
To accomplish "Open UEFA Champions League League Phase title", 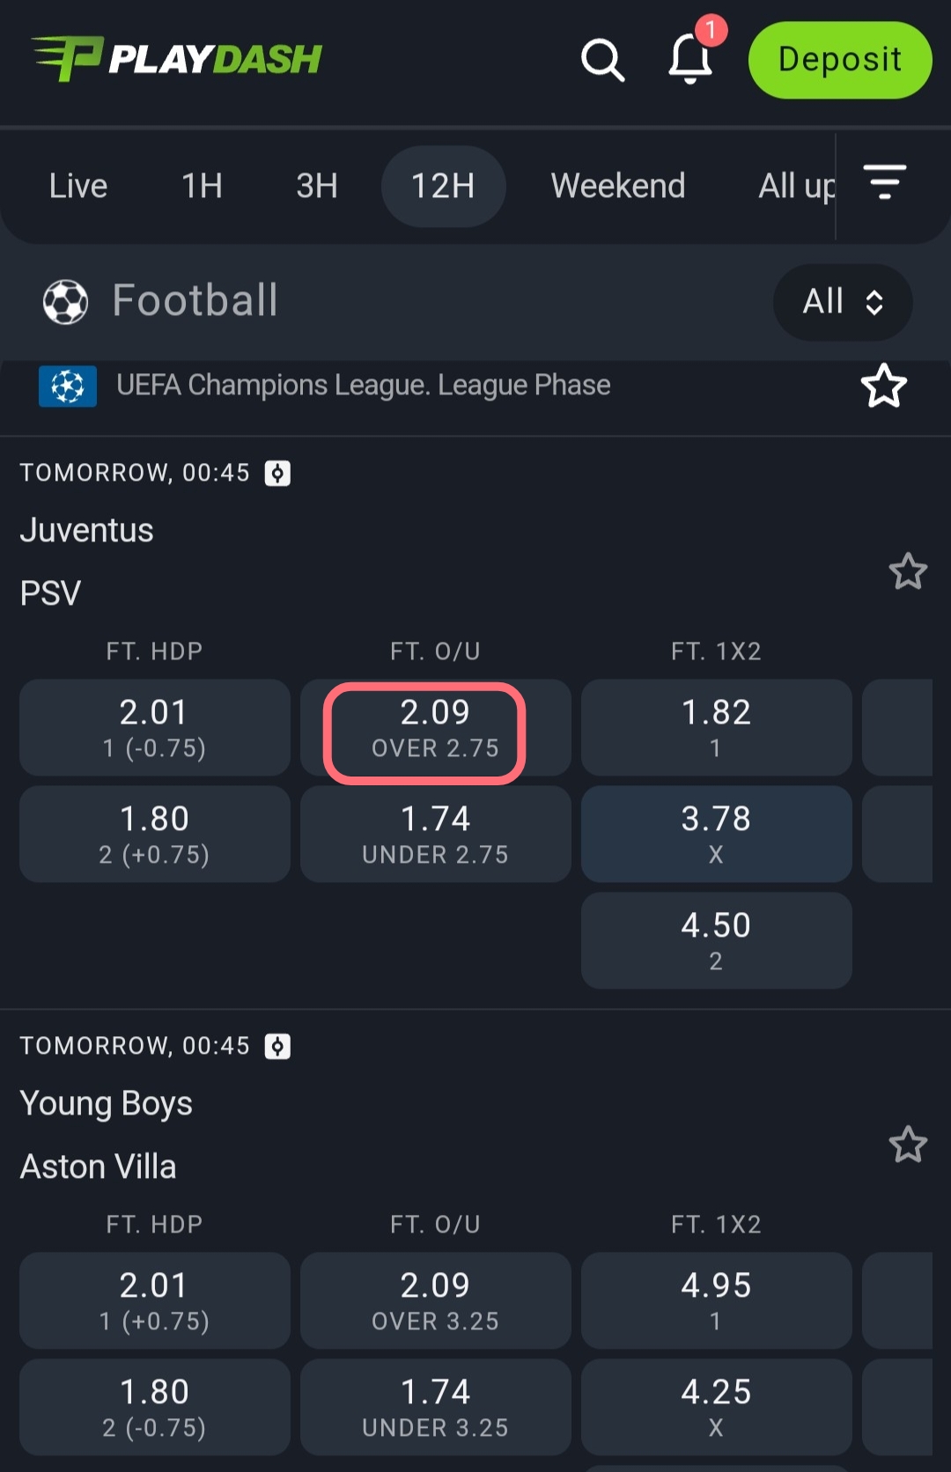I will click(x=363, y=386).
